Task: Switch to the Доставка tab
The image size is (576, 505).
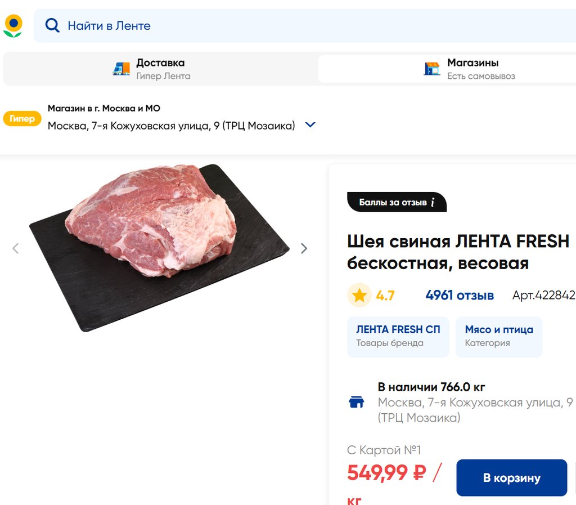Action: [x=160, y=69]
